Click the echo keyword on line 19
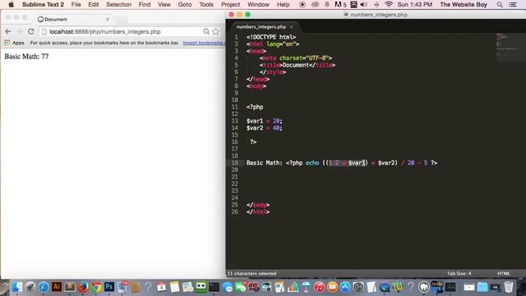Viewport: 526px width, 296px height. point(312,163)
